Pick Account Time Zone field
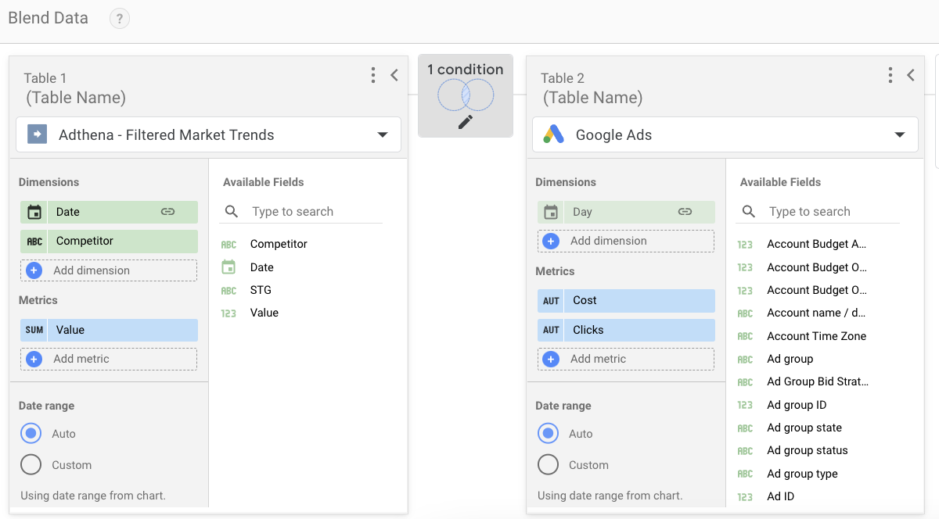Viewport: 939px width, 519px height. point(816,336)
